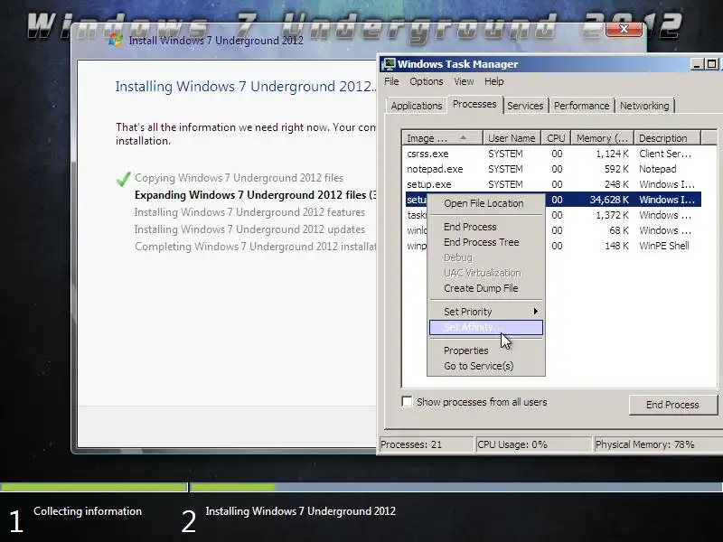Close the Install Windows 7 Underground window

pyautogui.click(x=624, y=29)
